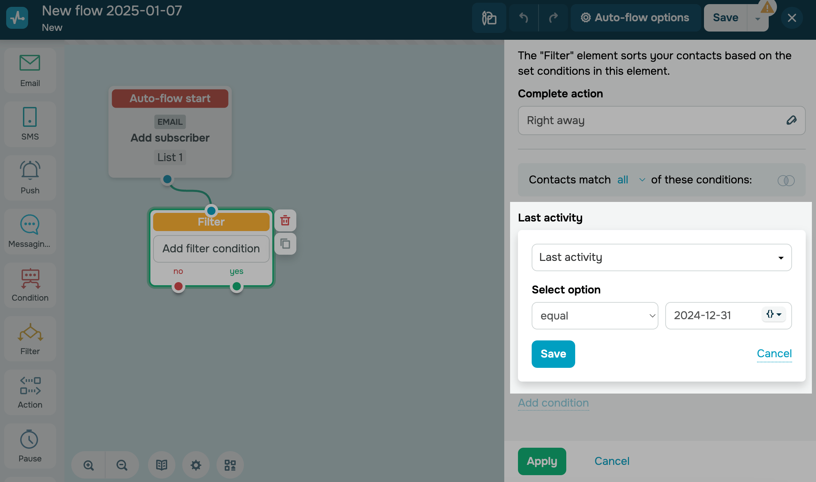Add a Pause element from sidebar
Viewport: 816px width, 482px height.
coord(30,446)
